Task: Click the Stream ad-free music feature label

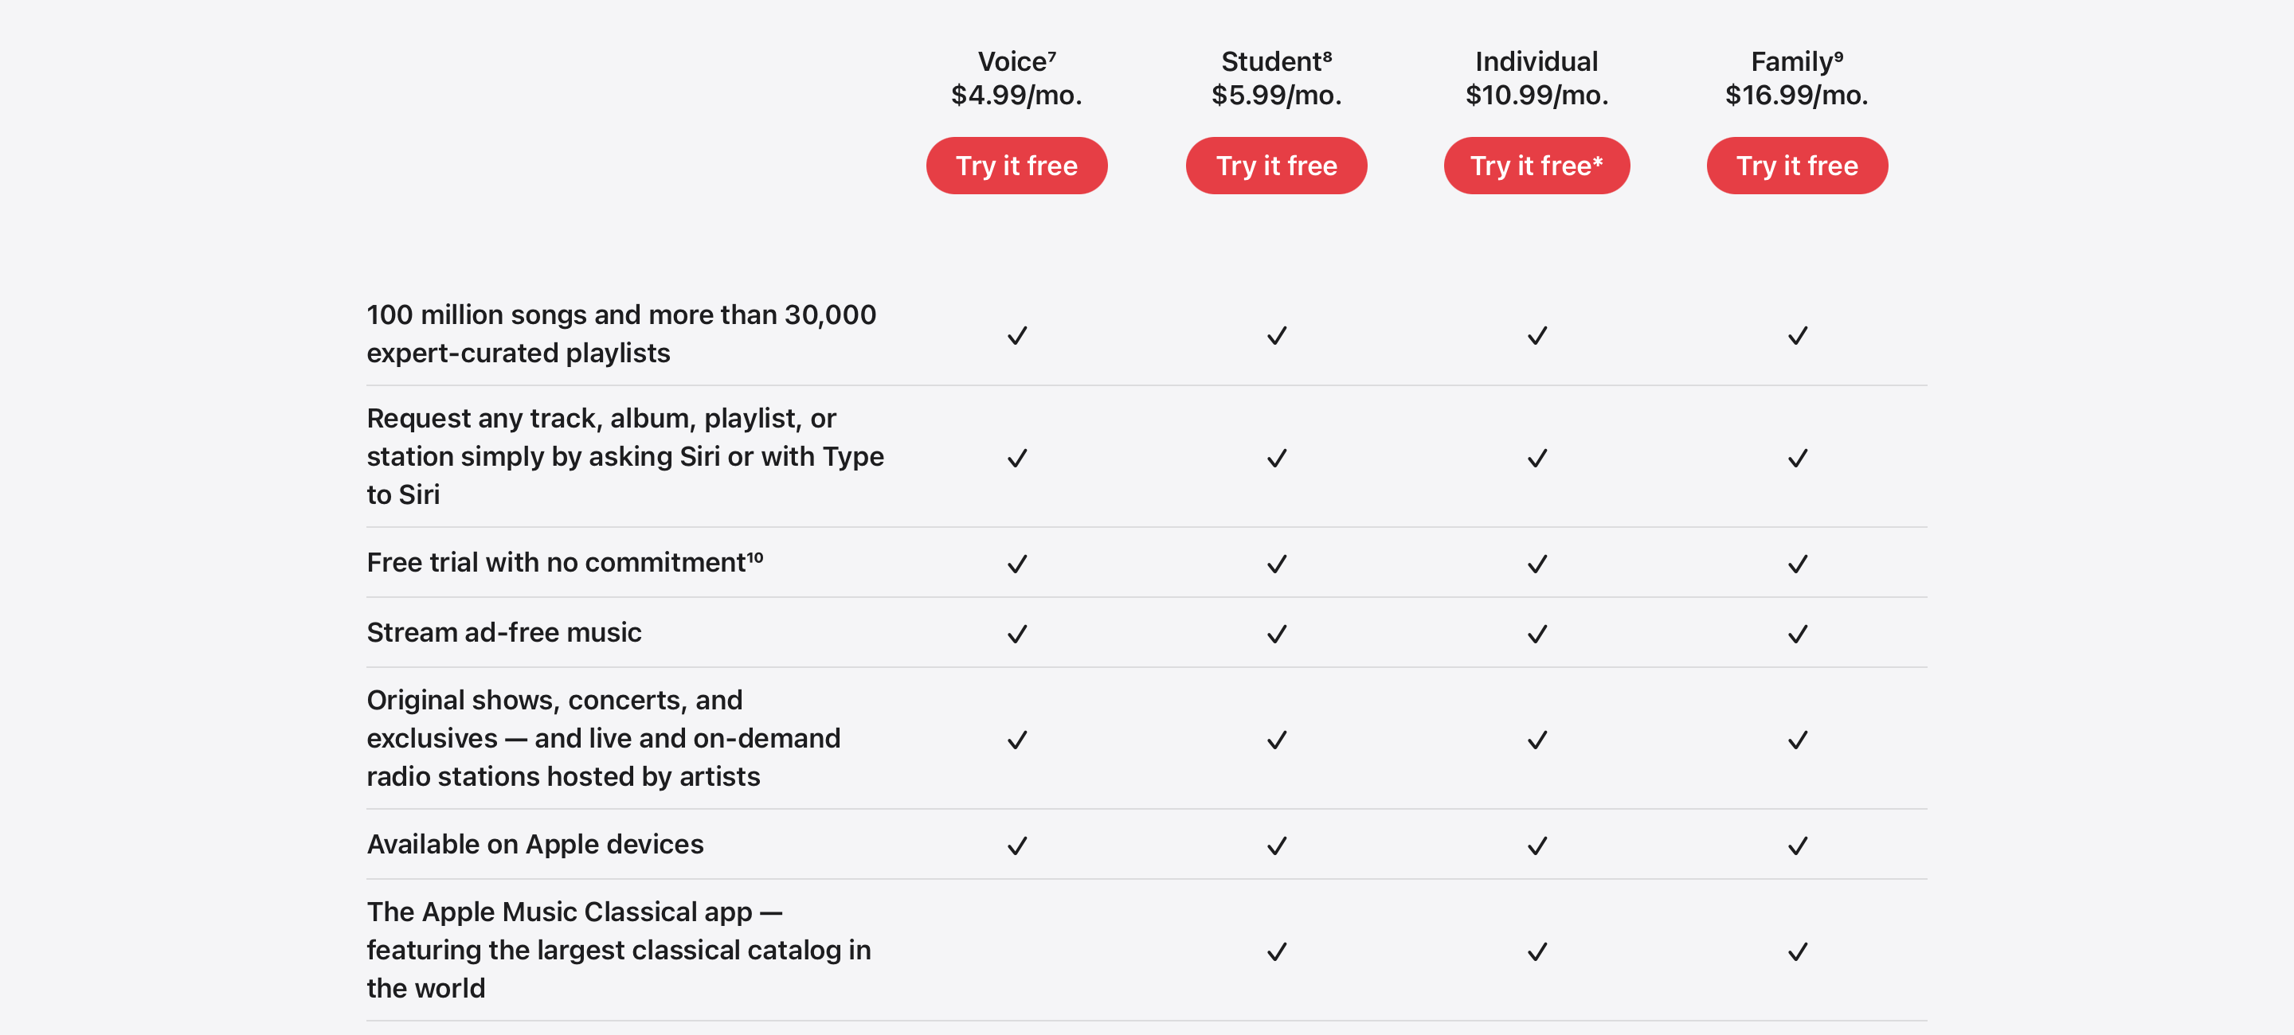Action: (x=504, y=632)
